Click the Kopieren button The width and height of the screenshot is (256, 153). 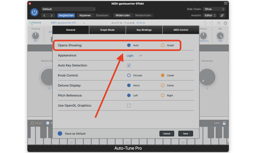pos(85,15)
